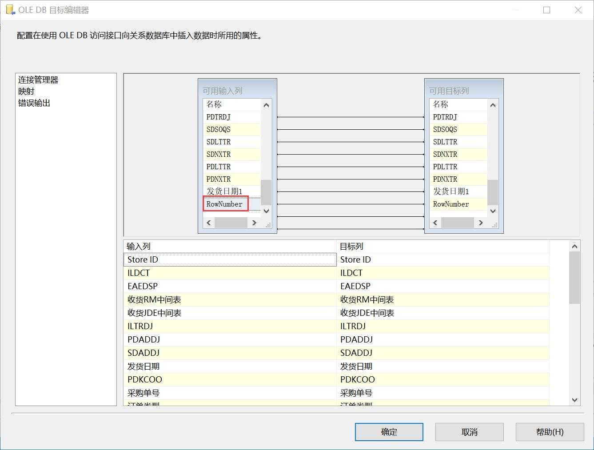Select PDNXTR in available destination columns
Viewport: 594px width, 450px height.
click(x=458, y=179)
